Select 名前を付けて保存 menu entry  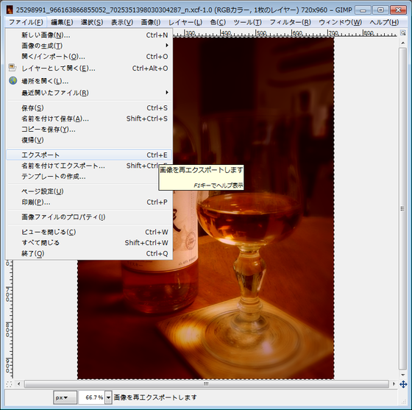[x=89, y=119]
